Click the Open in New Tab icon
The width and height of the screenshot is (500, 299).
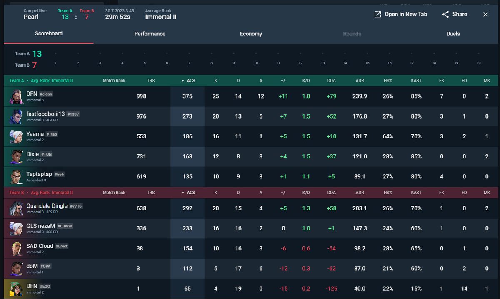pos(378,15)
